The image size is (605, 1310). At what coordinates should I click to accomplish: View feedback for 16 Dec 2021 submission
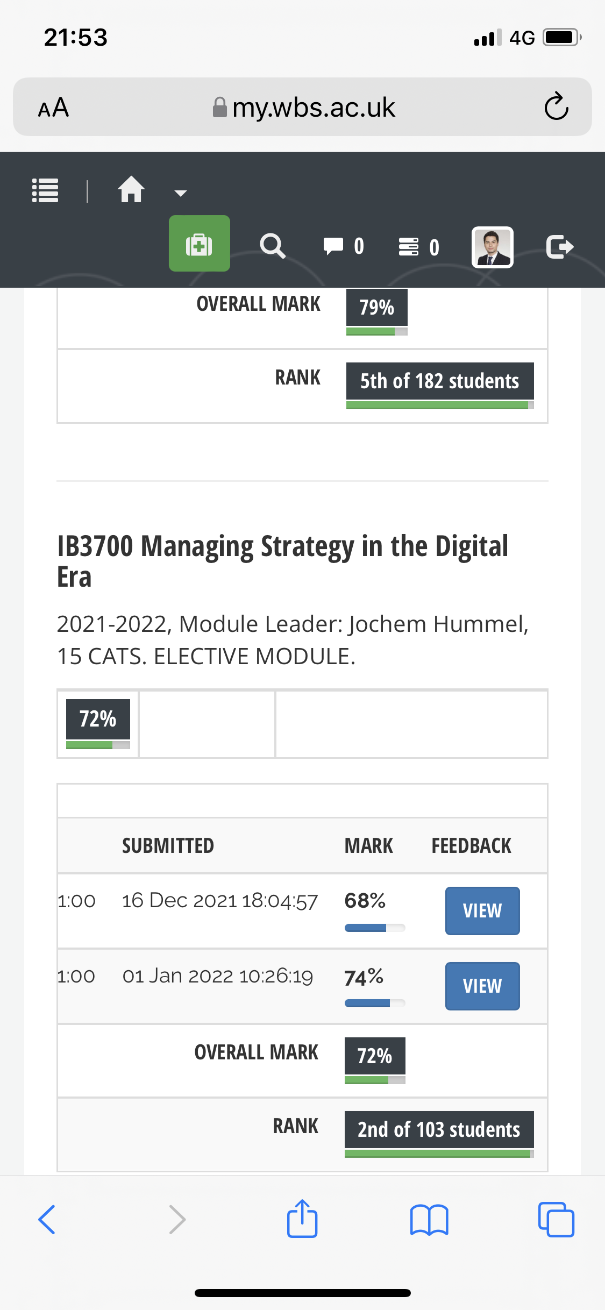482,911
